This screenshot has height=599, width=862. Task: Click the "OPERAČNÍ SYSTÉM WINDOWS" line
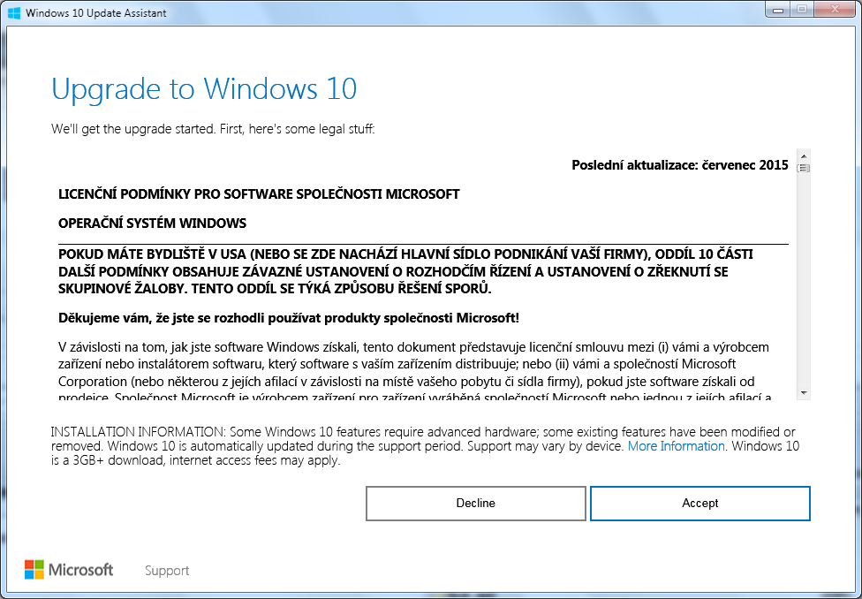tap(152, 223)
